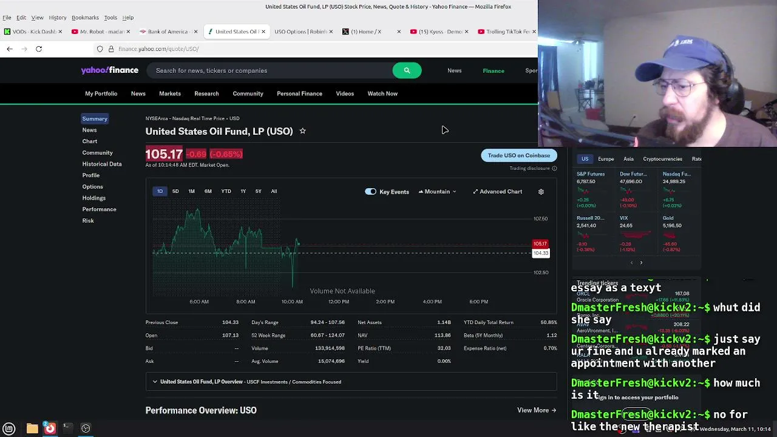
Task: Open the Markets nav dropdown
Action: (x=170, y=93)
